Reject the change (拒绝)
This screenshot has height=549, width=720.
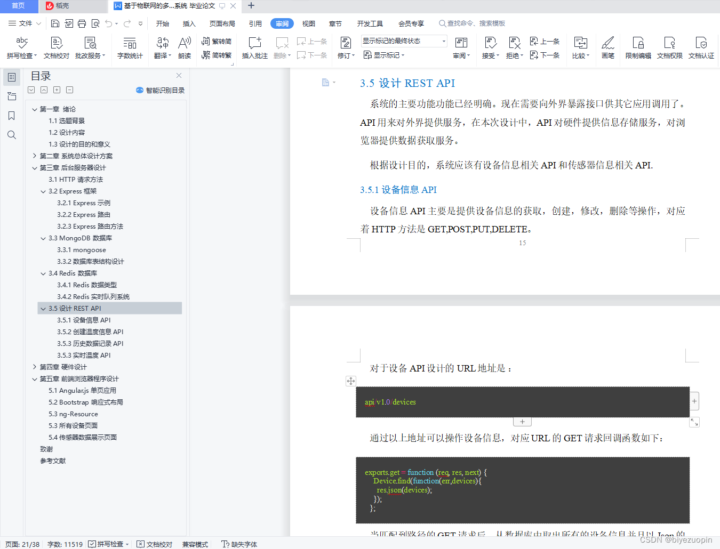515,47
